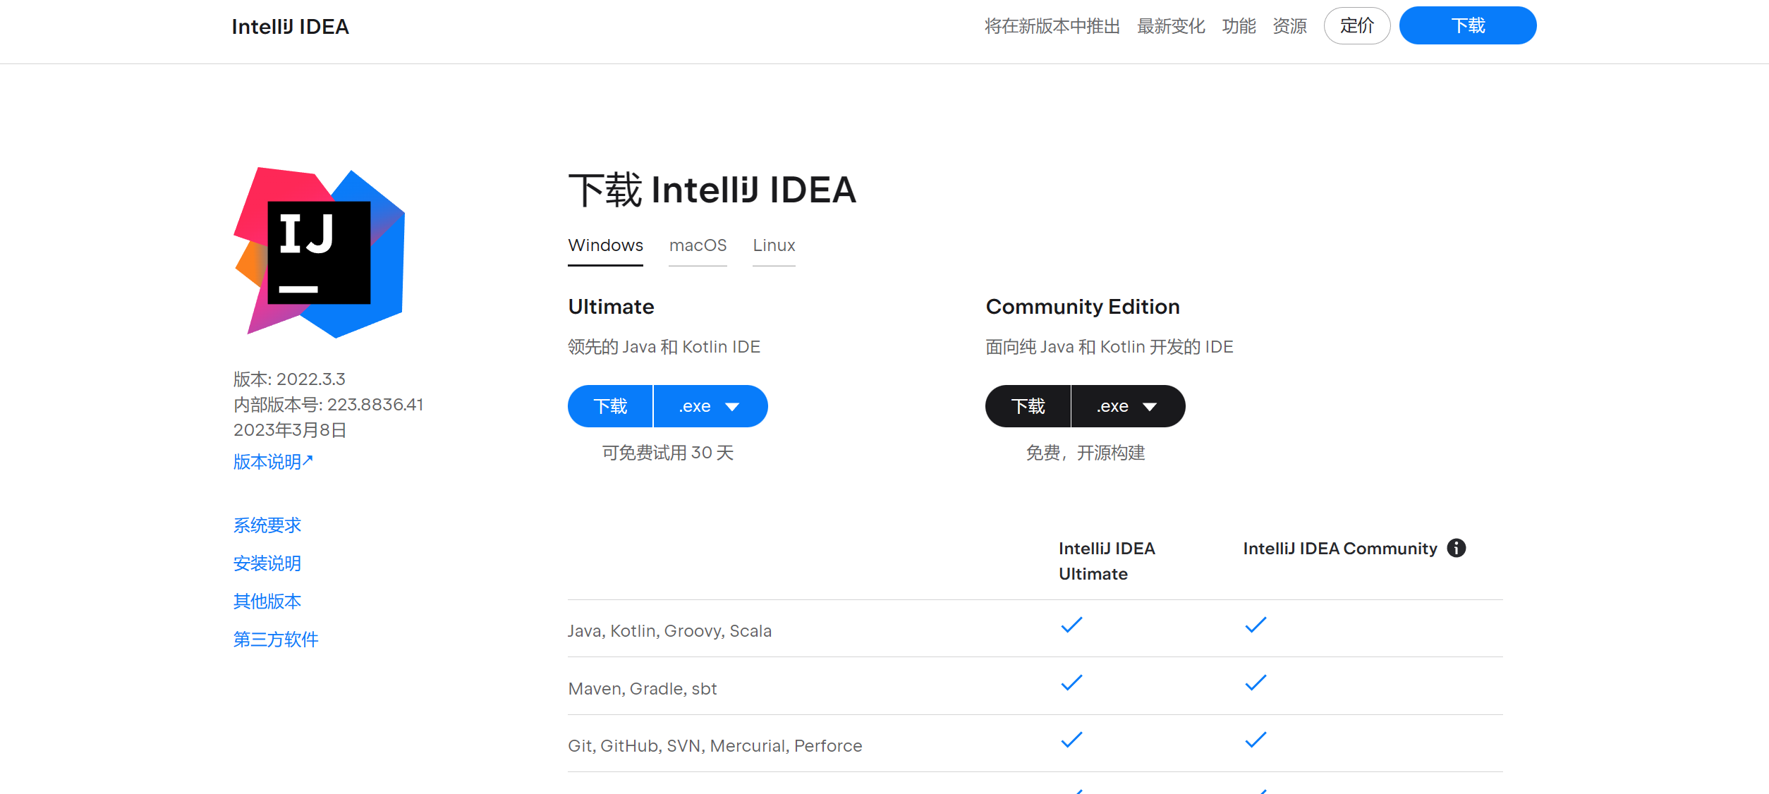
Task: Click the 免费，开源构建 text
Action: pos(1086,453)
